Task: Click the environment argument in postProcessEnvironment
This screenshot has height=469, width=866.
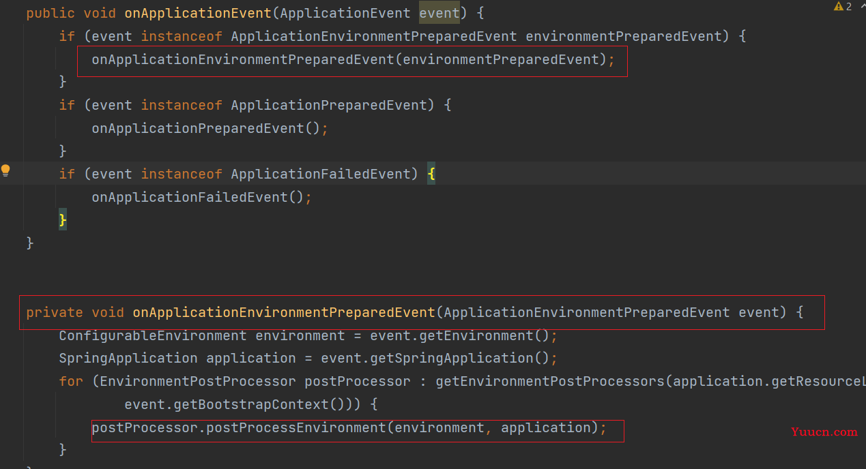Action: point(439,427)
